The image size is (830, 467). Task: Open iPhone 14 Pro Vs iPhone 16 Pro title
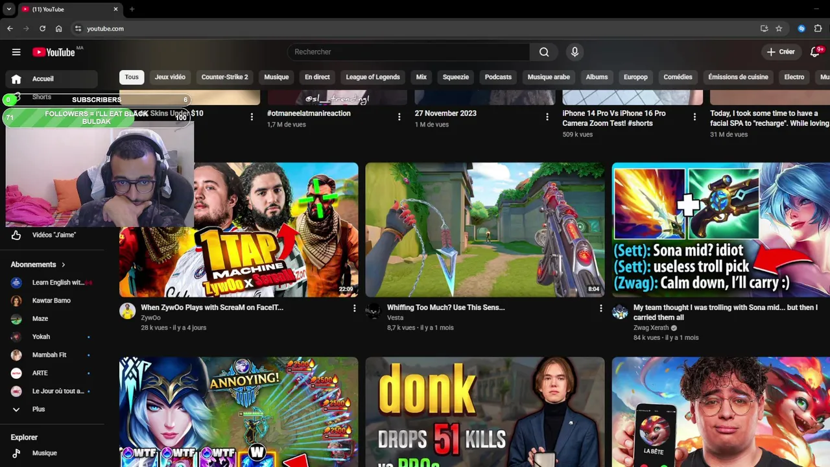pyautogui.click(x=614, y=118)
